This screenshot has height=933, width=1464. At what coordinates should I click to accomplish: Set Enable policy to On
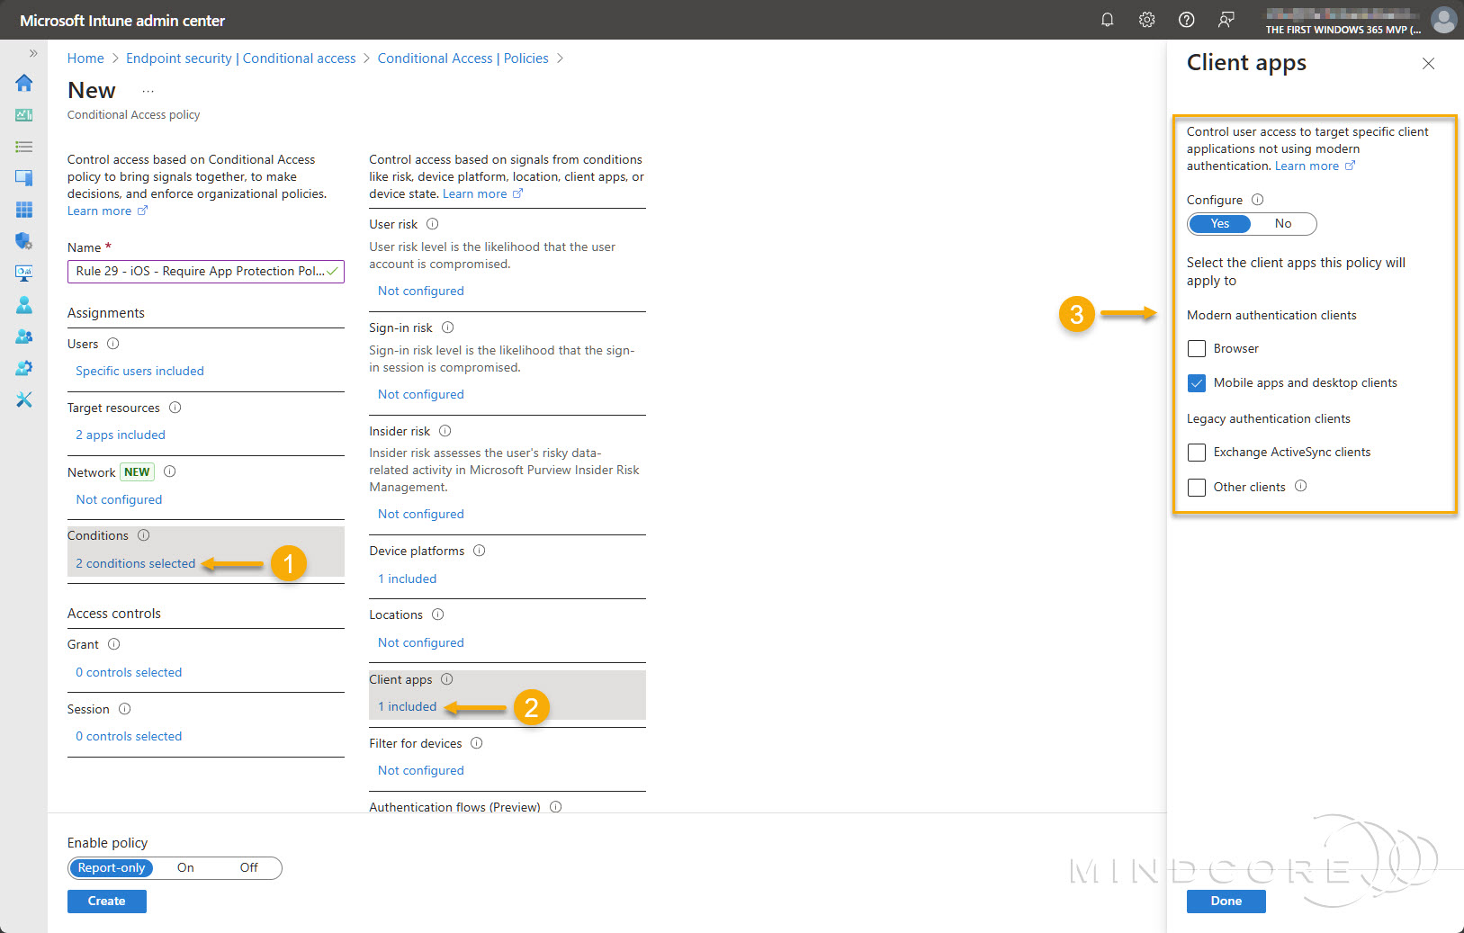point(185,868)
